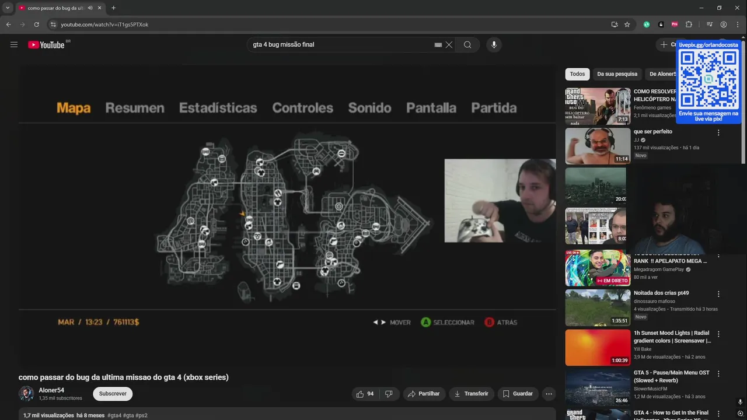Go forward in browser history
747x420 pixels.
[22, 24]
